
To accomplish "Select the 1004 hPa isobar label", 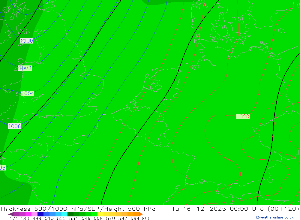I will [x=28, y=93].
